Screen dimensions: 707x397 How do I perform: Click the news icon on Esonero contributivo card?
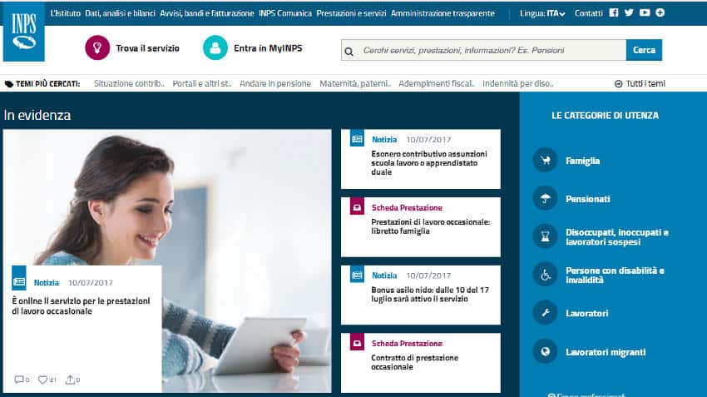[357, 138]
